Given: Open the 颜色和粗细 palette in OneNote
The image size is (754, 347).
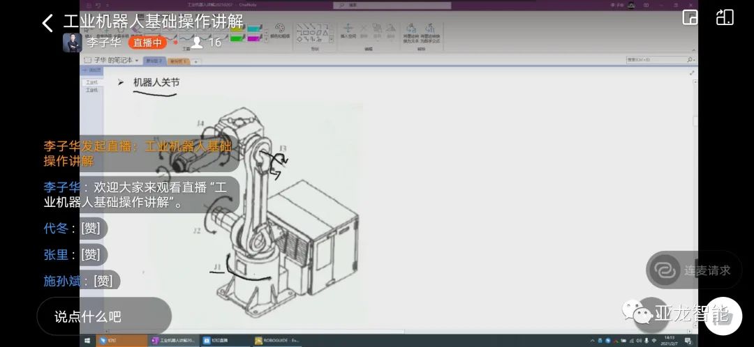Looking at the screenshot, I should pyautogui.click(x=280, y=31).
